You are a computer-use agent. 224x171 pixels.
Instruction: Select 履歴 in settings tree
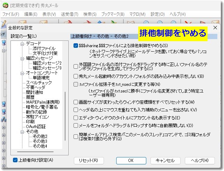click(x=30, y=97)
